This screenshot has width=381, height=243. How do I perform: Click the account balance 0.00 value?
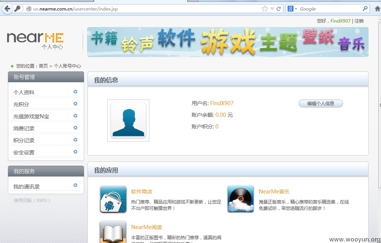pos(221,115)
